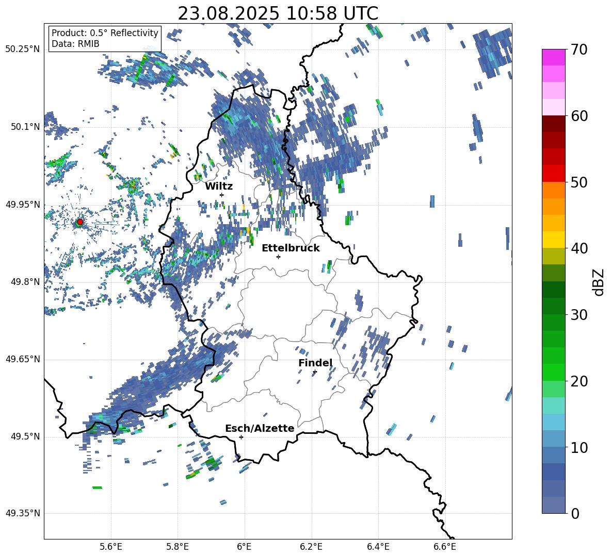The image size is (611, 557).
Task: Click the 49.8°N latitude label
Action: click(x=25, y=282)
